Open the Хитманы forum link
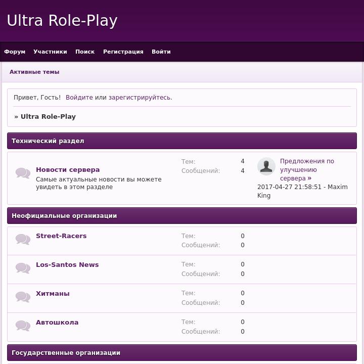Image resolution: width=364 pixels, height=364 pixels. pyautogui.click(x=53, y=294)
